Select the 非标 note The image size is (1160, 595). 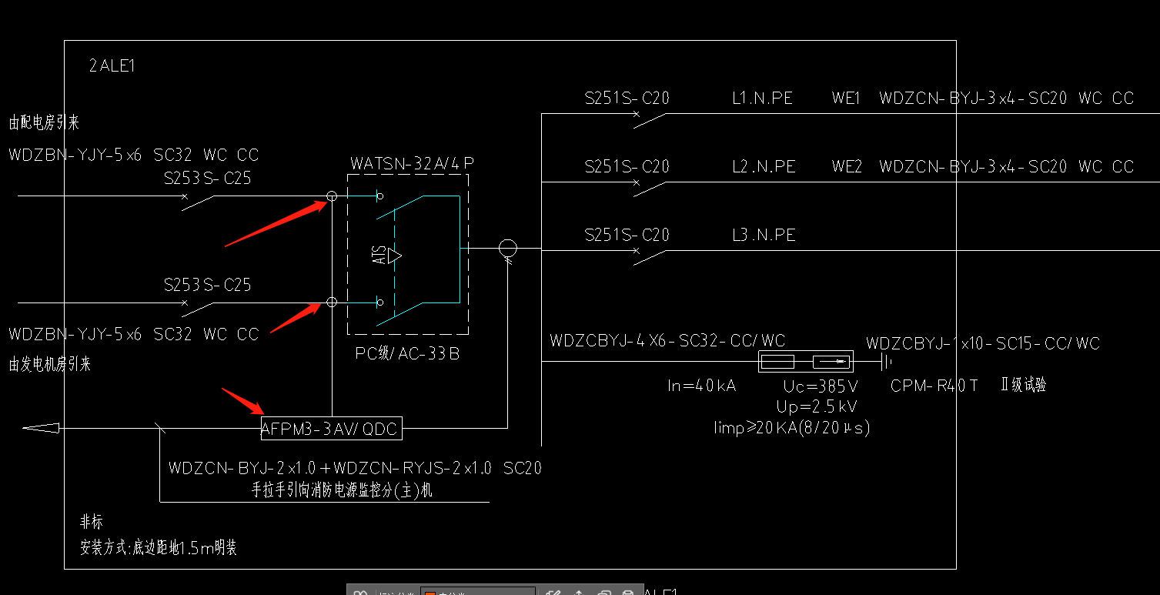[x=91, y=523]
